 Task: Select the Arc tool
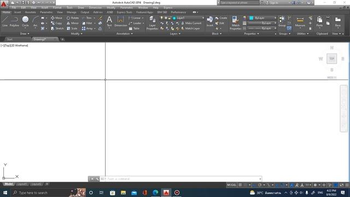pyautogui.click(x=35, y=21)
